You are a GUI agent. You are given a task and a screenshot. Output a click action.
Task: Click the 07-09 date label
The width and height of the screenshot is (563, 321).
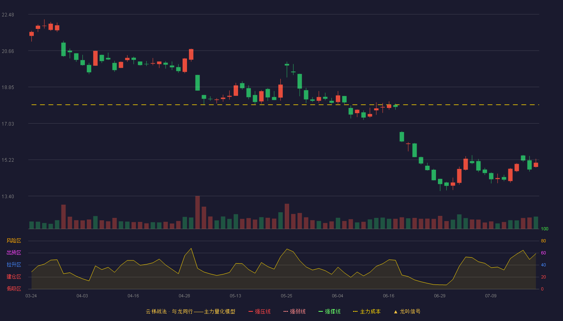(x=491, y=296)
